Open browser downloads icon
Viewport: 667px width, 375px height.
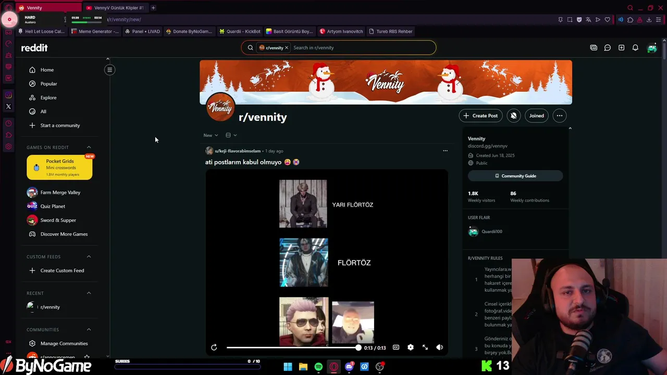[x=649, y=20]
